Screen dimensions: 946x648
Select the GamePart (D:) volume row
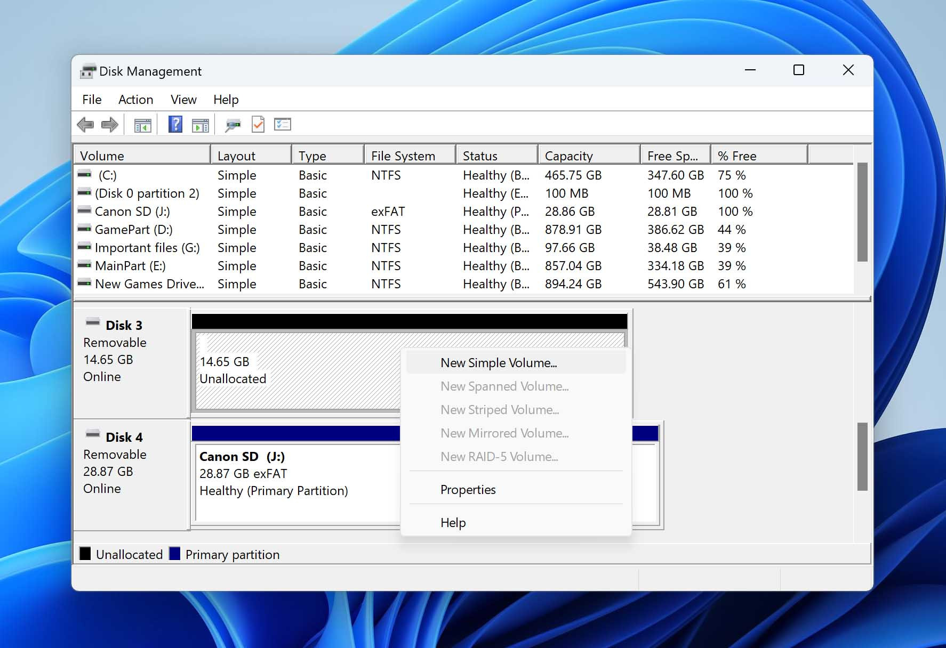tap(463, 230)
